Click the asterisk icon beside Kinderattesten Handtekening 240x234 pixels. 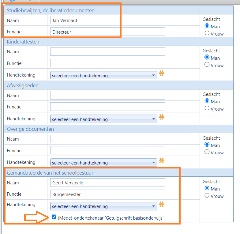162,73
